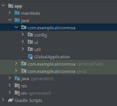Click the config package icon
The image size is (117, 106).
pyautogui.click(x=30, y=35)
